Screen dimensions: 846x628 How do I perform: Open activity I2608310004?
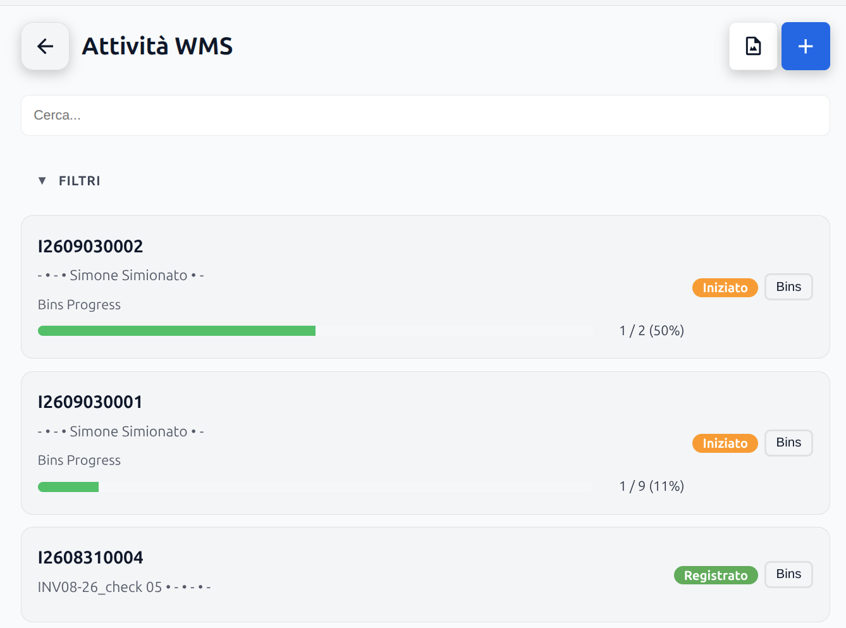(x=90, y=557)
